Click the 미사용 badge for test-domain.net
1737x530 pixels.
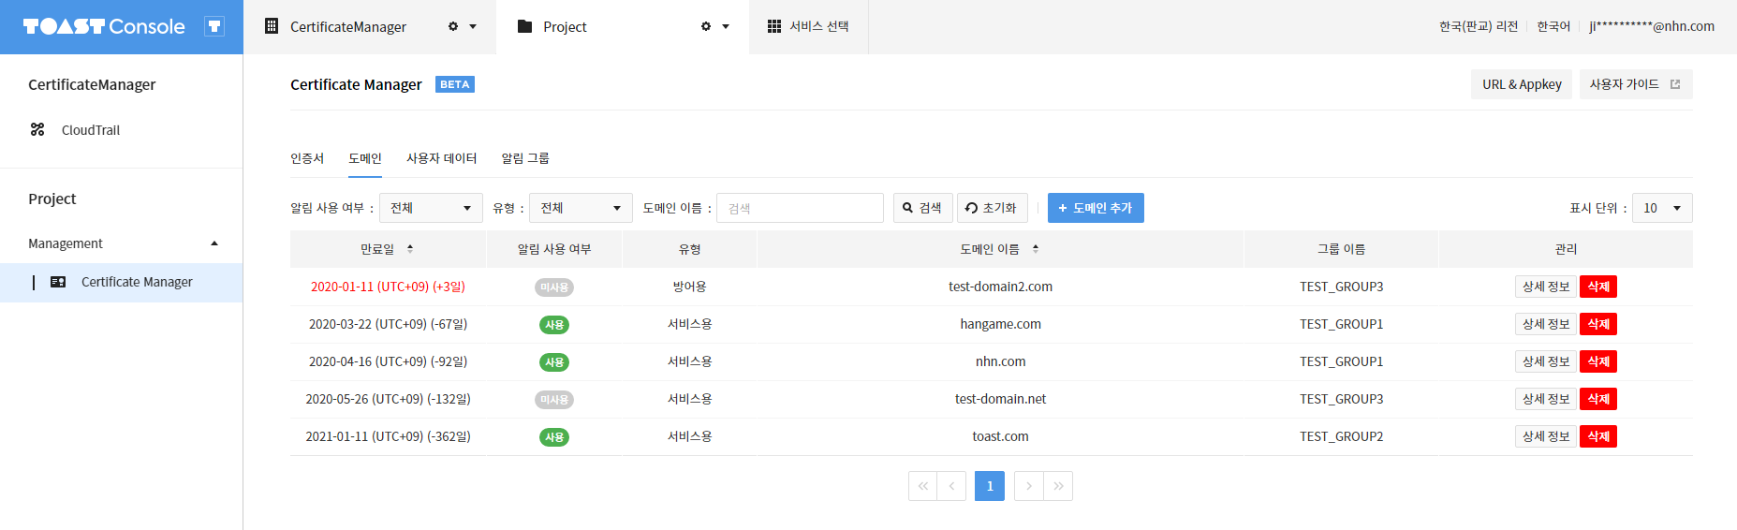[x=554, y=400]
